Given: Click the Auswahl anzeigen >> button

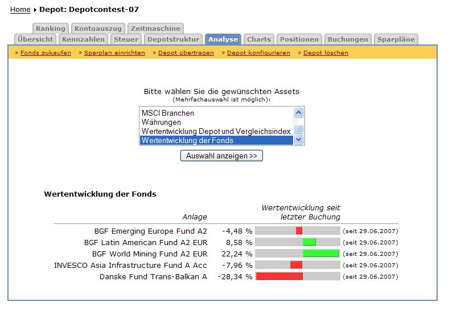Looking at the screenshot, I should (x=221, y=156).
